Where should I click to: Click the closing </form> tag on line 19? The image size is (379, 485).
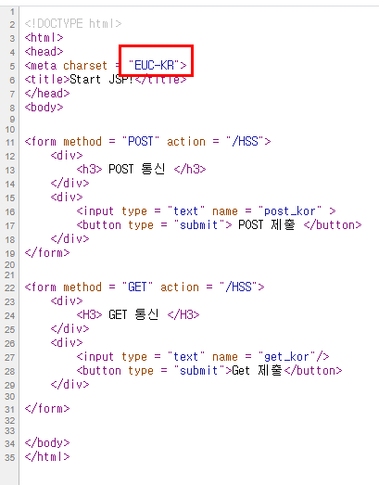(47, 253)
